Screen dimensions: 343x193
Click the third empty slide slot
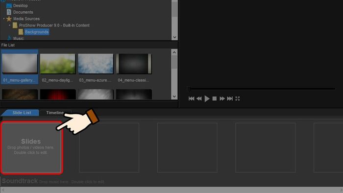[187, 147]
